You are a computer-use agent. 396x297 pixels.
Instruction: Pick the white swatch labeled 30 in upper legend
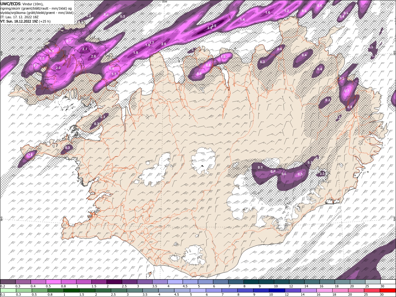[388, 282]
